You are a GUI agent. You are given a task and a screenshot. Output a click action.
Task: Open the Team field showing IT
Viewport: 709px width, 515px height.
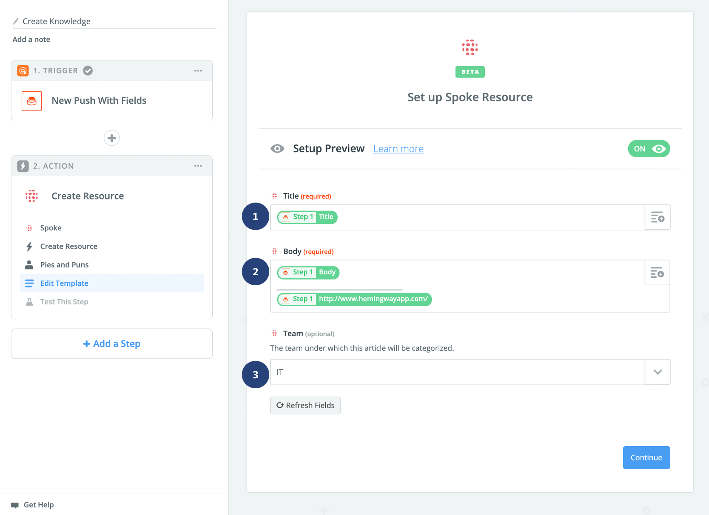point(470,372)
